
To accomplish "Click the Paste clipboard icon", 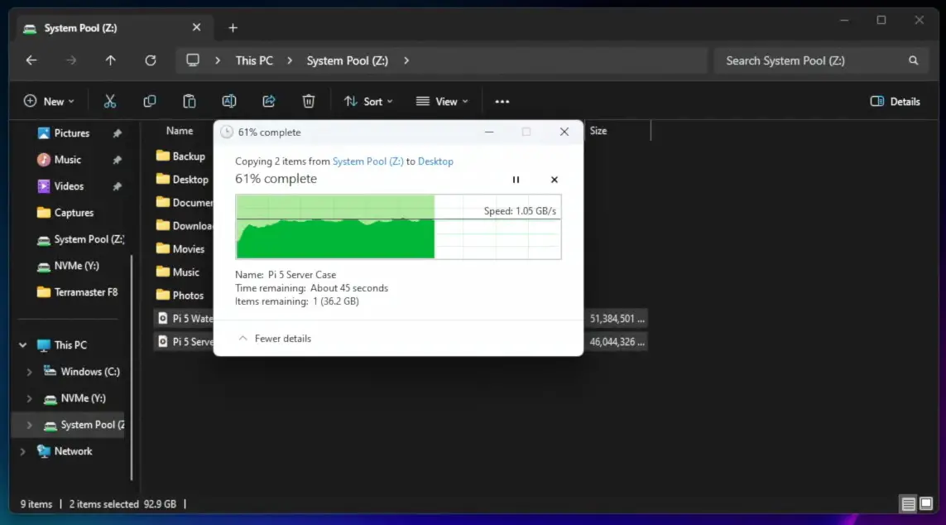I will tap(190, 101).
